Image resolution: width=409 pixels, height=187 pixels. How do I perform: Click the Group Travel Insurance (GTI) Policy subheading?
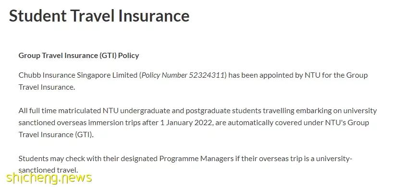pyautogui.click(x=79, y=56)
